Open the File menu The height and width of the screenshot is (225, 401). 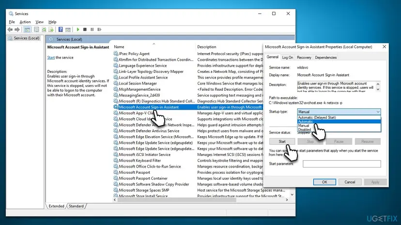pyautogui.click(x=12, y=22)
